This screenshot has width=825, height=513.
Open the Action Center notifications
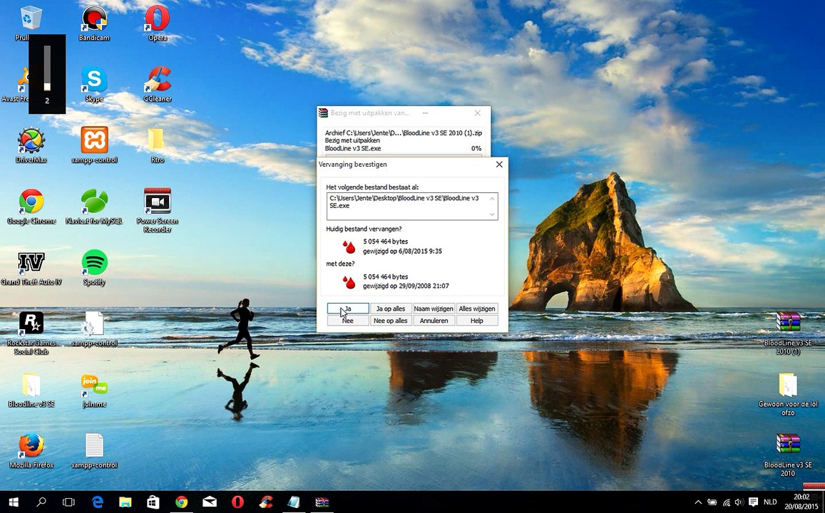point(754,502)
